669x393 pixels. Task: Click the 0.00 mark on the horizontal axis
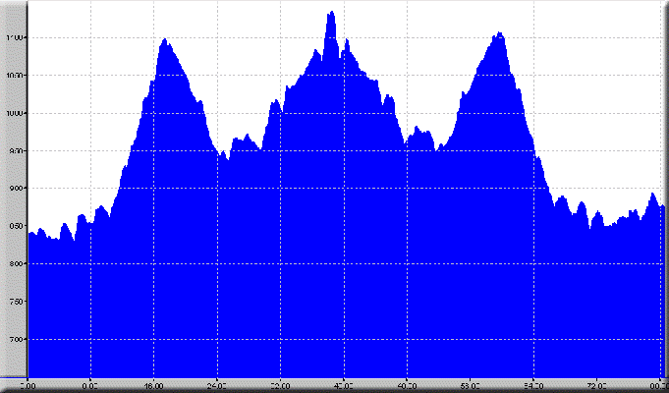tap(28, 385)
